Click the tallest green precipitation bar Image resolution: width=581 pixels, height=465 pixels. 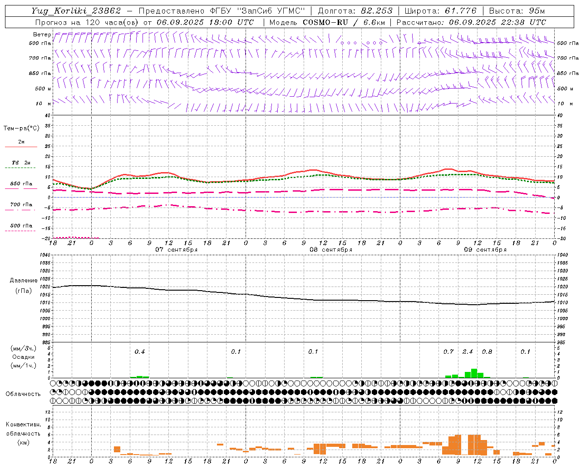[x=474, y=373]
